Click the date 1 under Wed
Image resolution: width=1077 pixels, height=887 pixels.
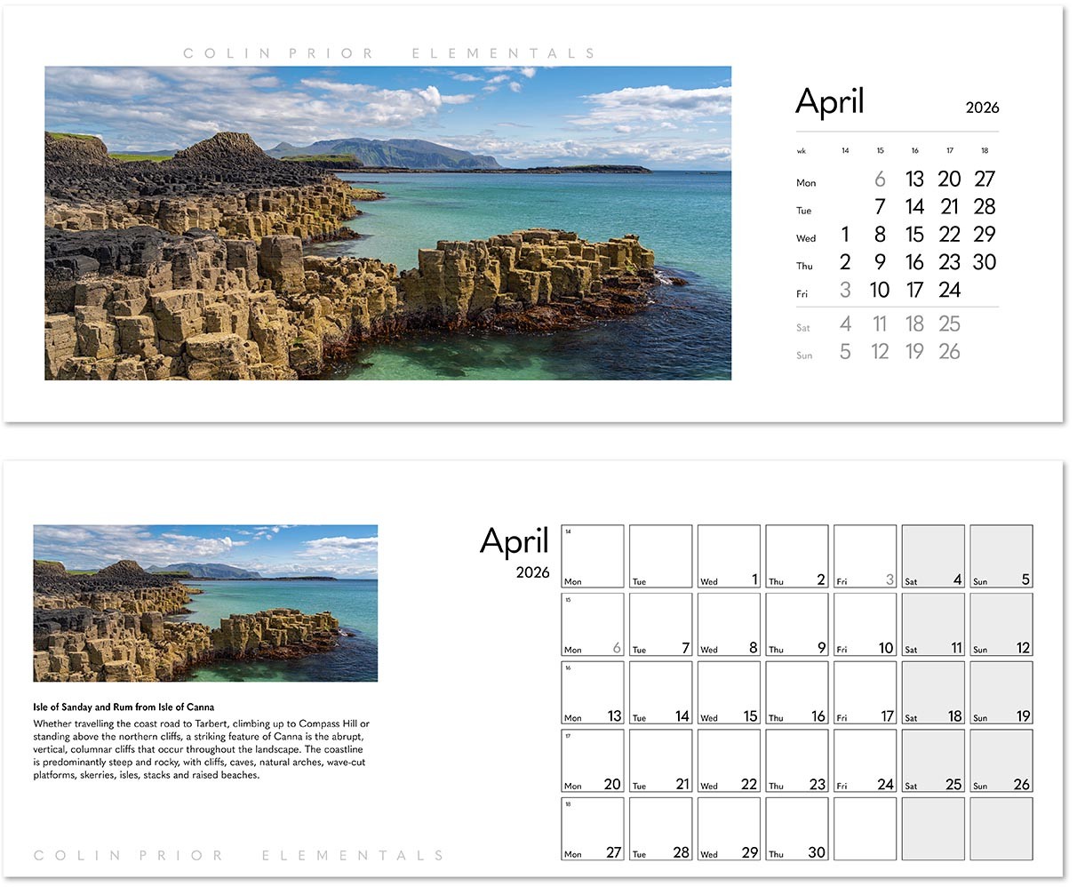[x=844, y=235]
